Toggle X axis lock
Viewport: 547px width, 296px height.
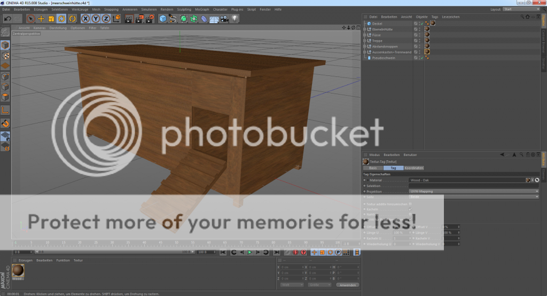coord(85,19)
